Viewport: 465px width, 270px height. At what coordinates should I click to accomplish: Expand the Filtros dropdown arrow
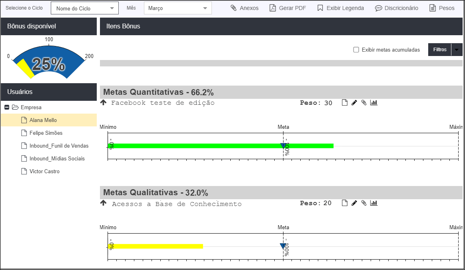(x=457, y=50)
